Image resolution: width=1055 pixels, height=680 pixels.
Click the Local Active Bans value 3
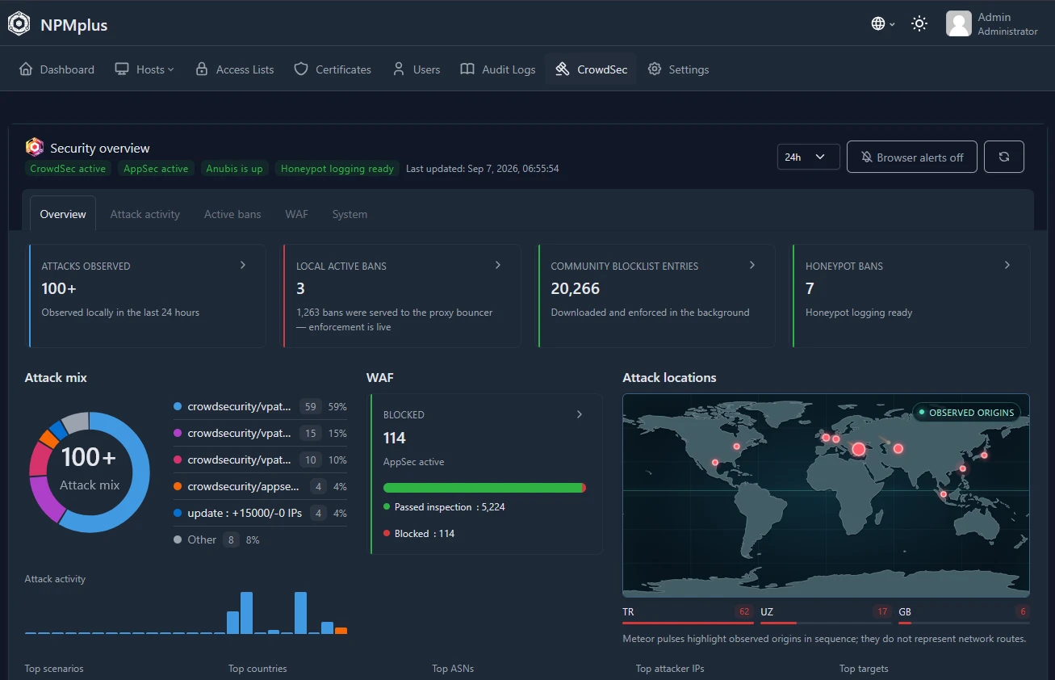[x=300, y=288]
